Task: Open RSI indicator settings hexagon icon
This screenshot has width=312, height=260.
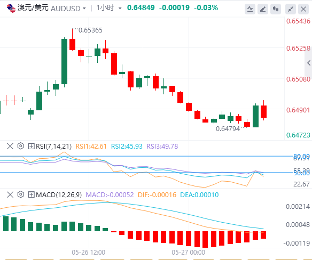Action: click(x=20, y=146)
